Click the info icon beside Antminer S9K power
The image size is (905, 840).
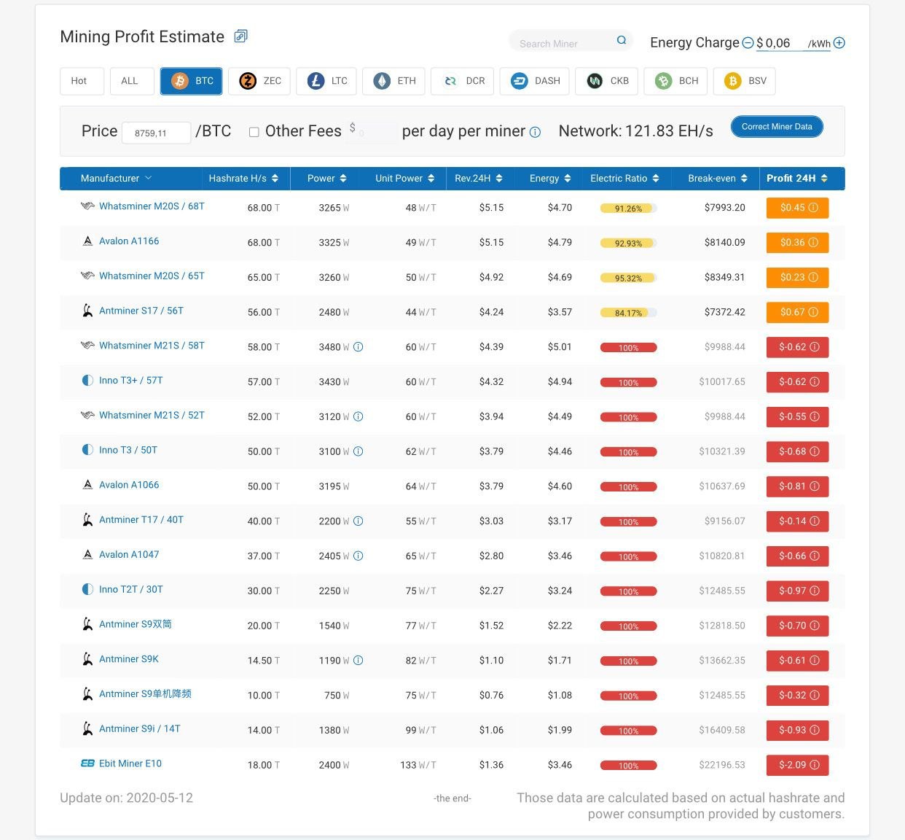point(359,661)
